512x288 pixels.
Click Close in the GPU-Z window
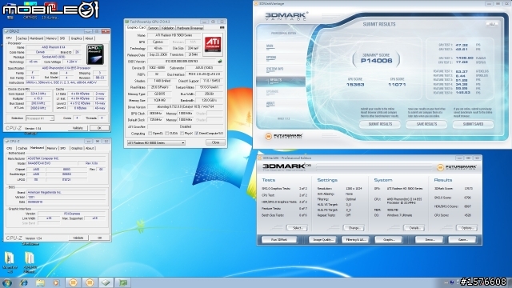click(215, 142)
